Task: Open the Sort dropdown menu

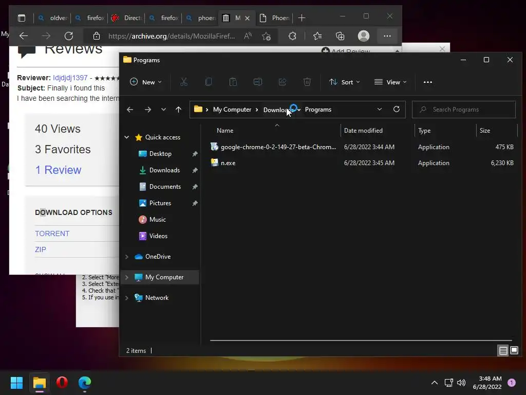Action: (x=345, y=82)
